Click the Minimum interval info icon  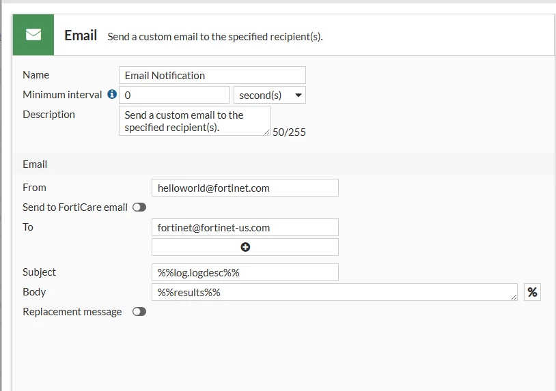pos(112,94)
